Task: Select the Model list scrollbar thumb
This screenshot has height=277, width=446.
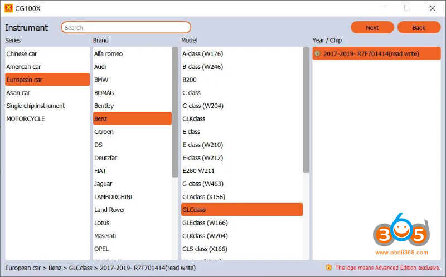Action: click(306, 110)
